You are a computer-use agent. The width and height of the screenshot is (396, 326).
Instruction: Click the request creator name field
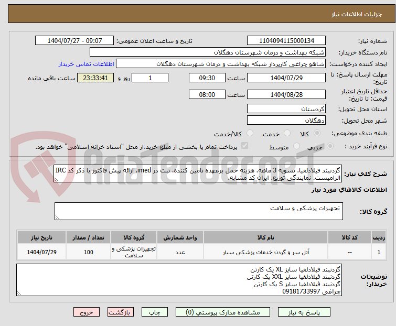221,64
